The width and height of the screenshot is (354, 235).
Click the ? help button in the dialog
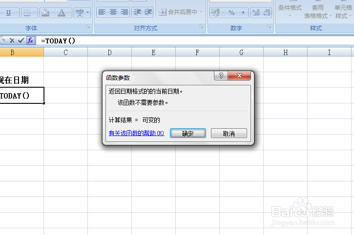point(221,76)
